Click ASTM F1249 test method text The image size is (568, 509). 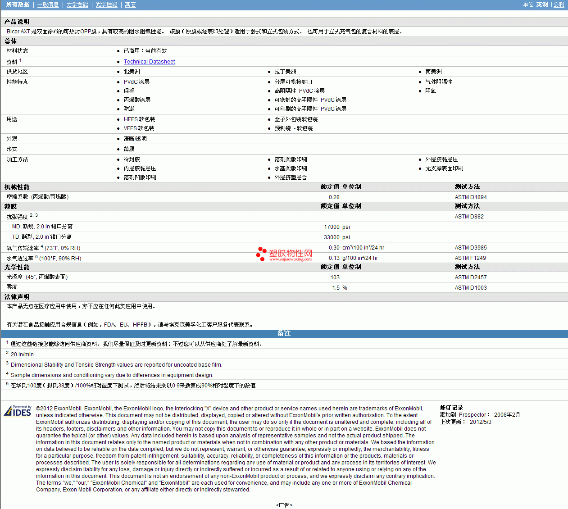470,258
